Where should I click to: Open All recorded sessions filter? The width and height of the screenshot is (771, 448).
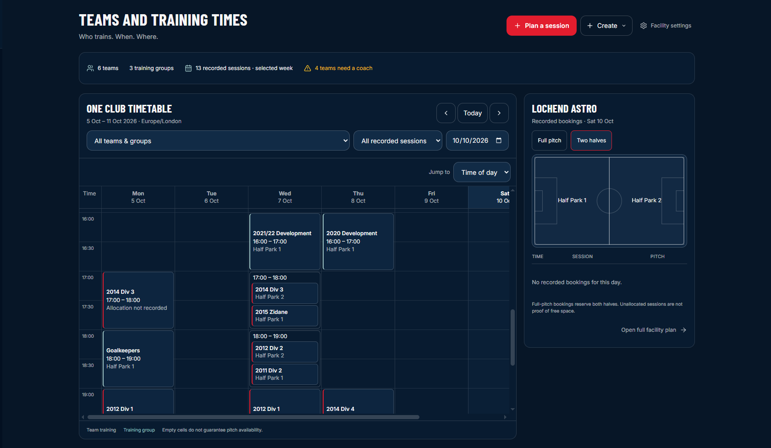[398, 140]
